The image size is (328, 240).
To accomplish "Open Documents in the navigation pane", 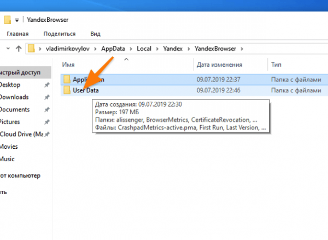I will tap(15, 109).
